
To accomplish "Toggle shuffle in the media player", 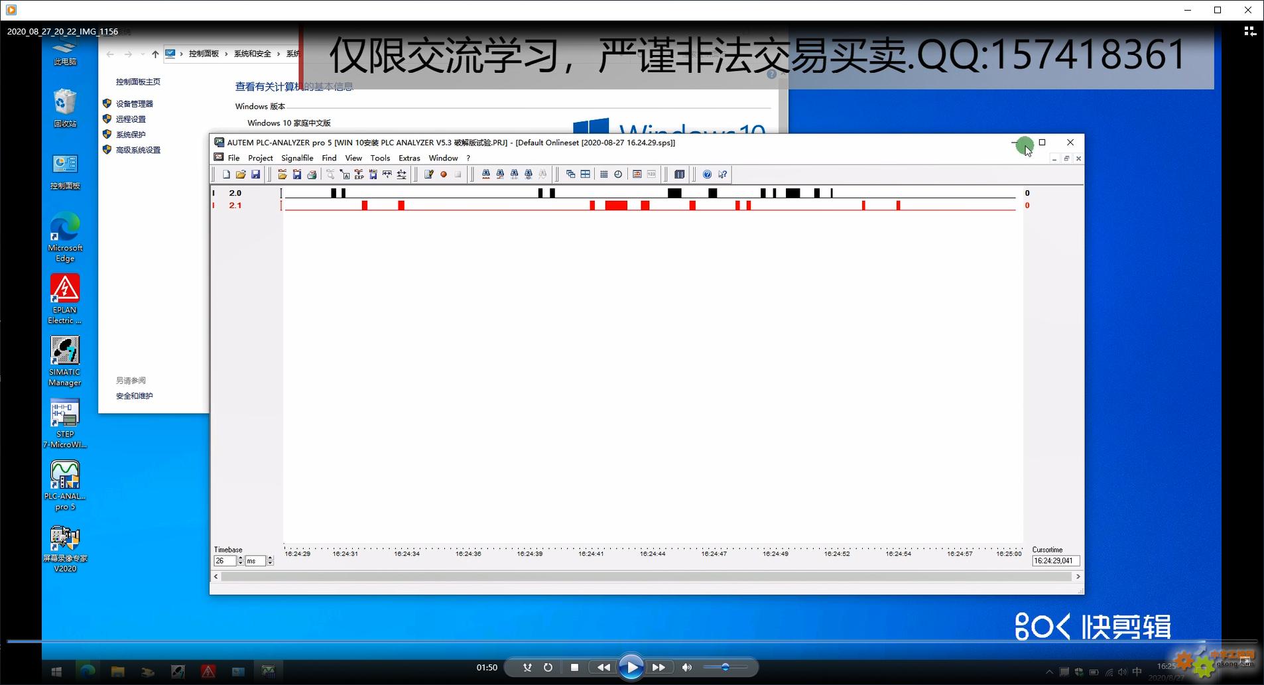I will [527, 667].
